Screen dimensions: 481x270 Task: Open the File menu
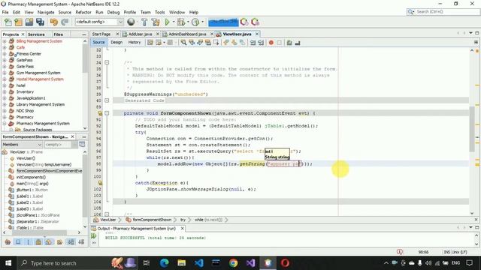pyautogui.click(x=5, y=12)
